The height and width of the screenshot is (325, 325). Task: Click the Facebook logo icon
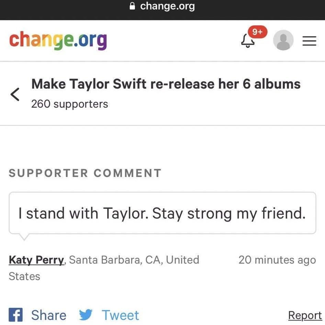[15, 315]
